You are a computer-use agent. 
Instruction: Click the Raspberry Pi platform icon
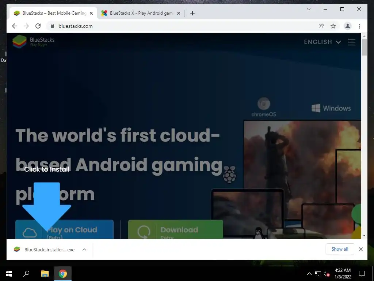(x=229, y=175)
